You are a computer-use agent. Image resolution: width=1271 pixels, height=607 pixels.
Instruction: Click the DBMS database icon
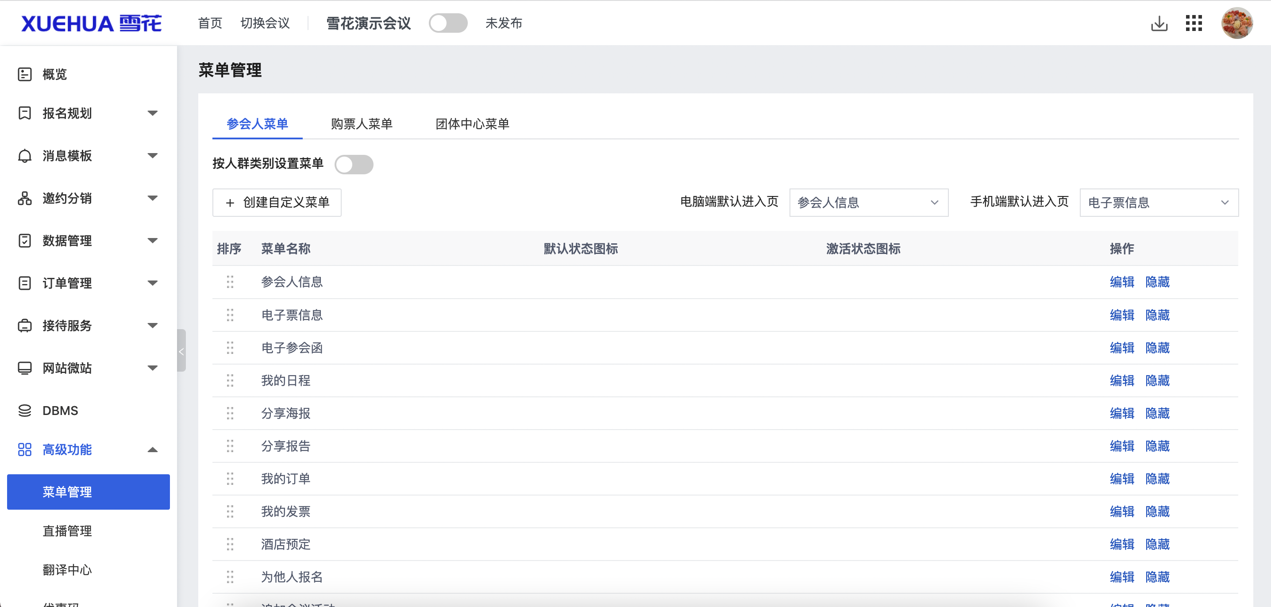[x=24, y=410]
